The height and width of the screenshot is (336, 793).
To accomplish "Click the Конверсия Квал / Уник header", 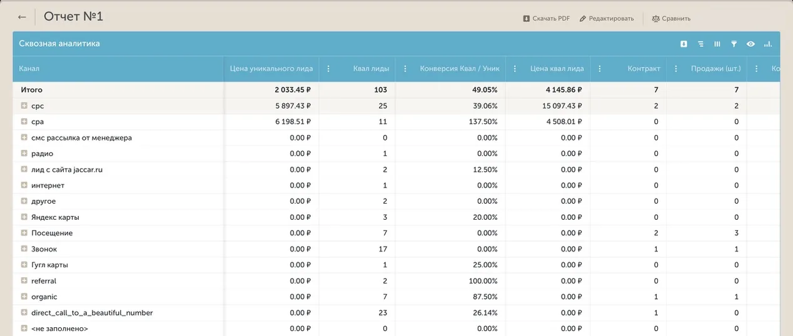I will point(458,69).
